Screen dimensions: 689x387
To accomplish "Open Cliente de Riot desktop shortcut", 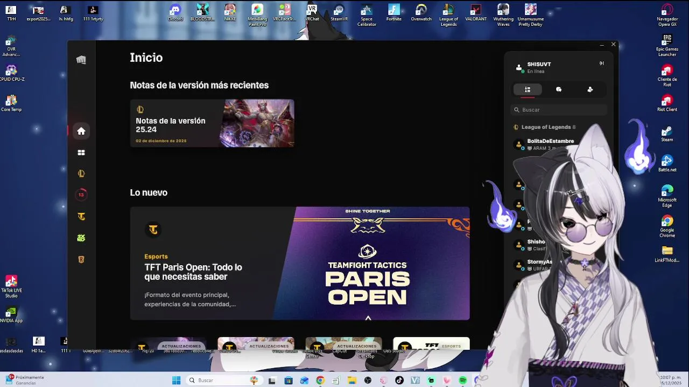I will pos(667,76).
